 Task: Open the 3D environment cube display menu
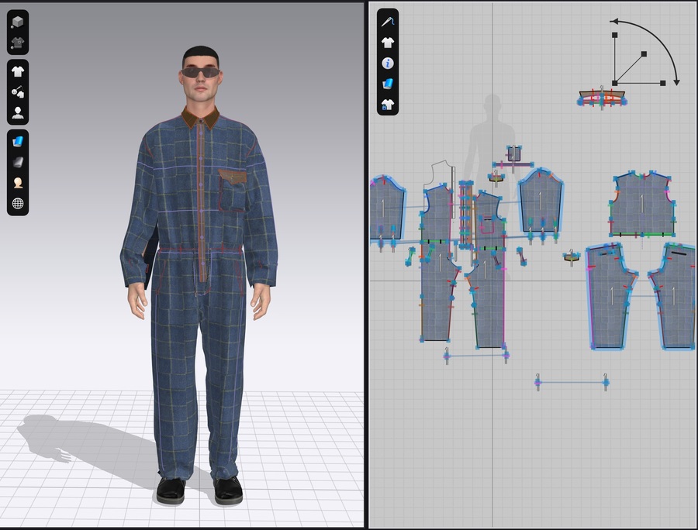(x=18, y=22)
